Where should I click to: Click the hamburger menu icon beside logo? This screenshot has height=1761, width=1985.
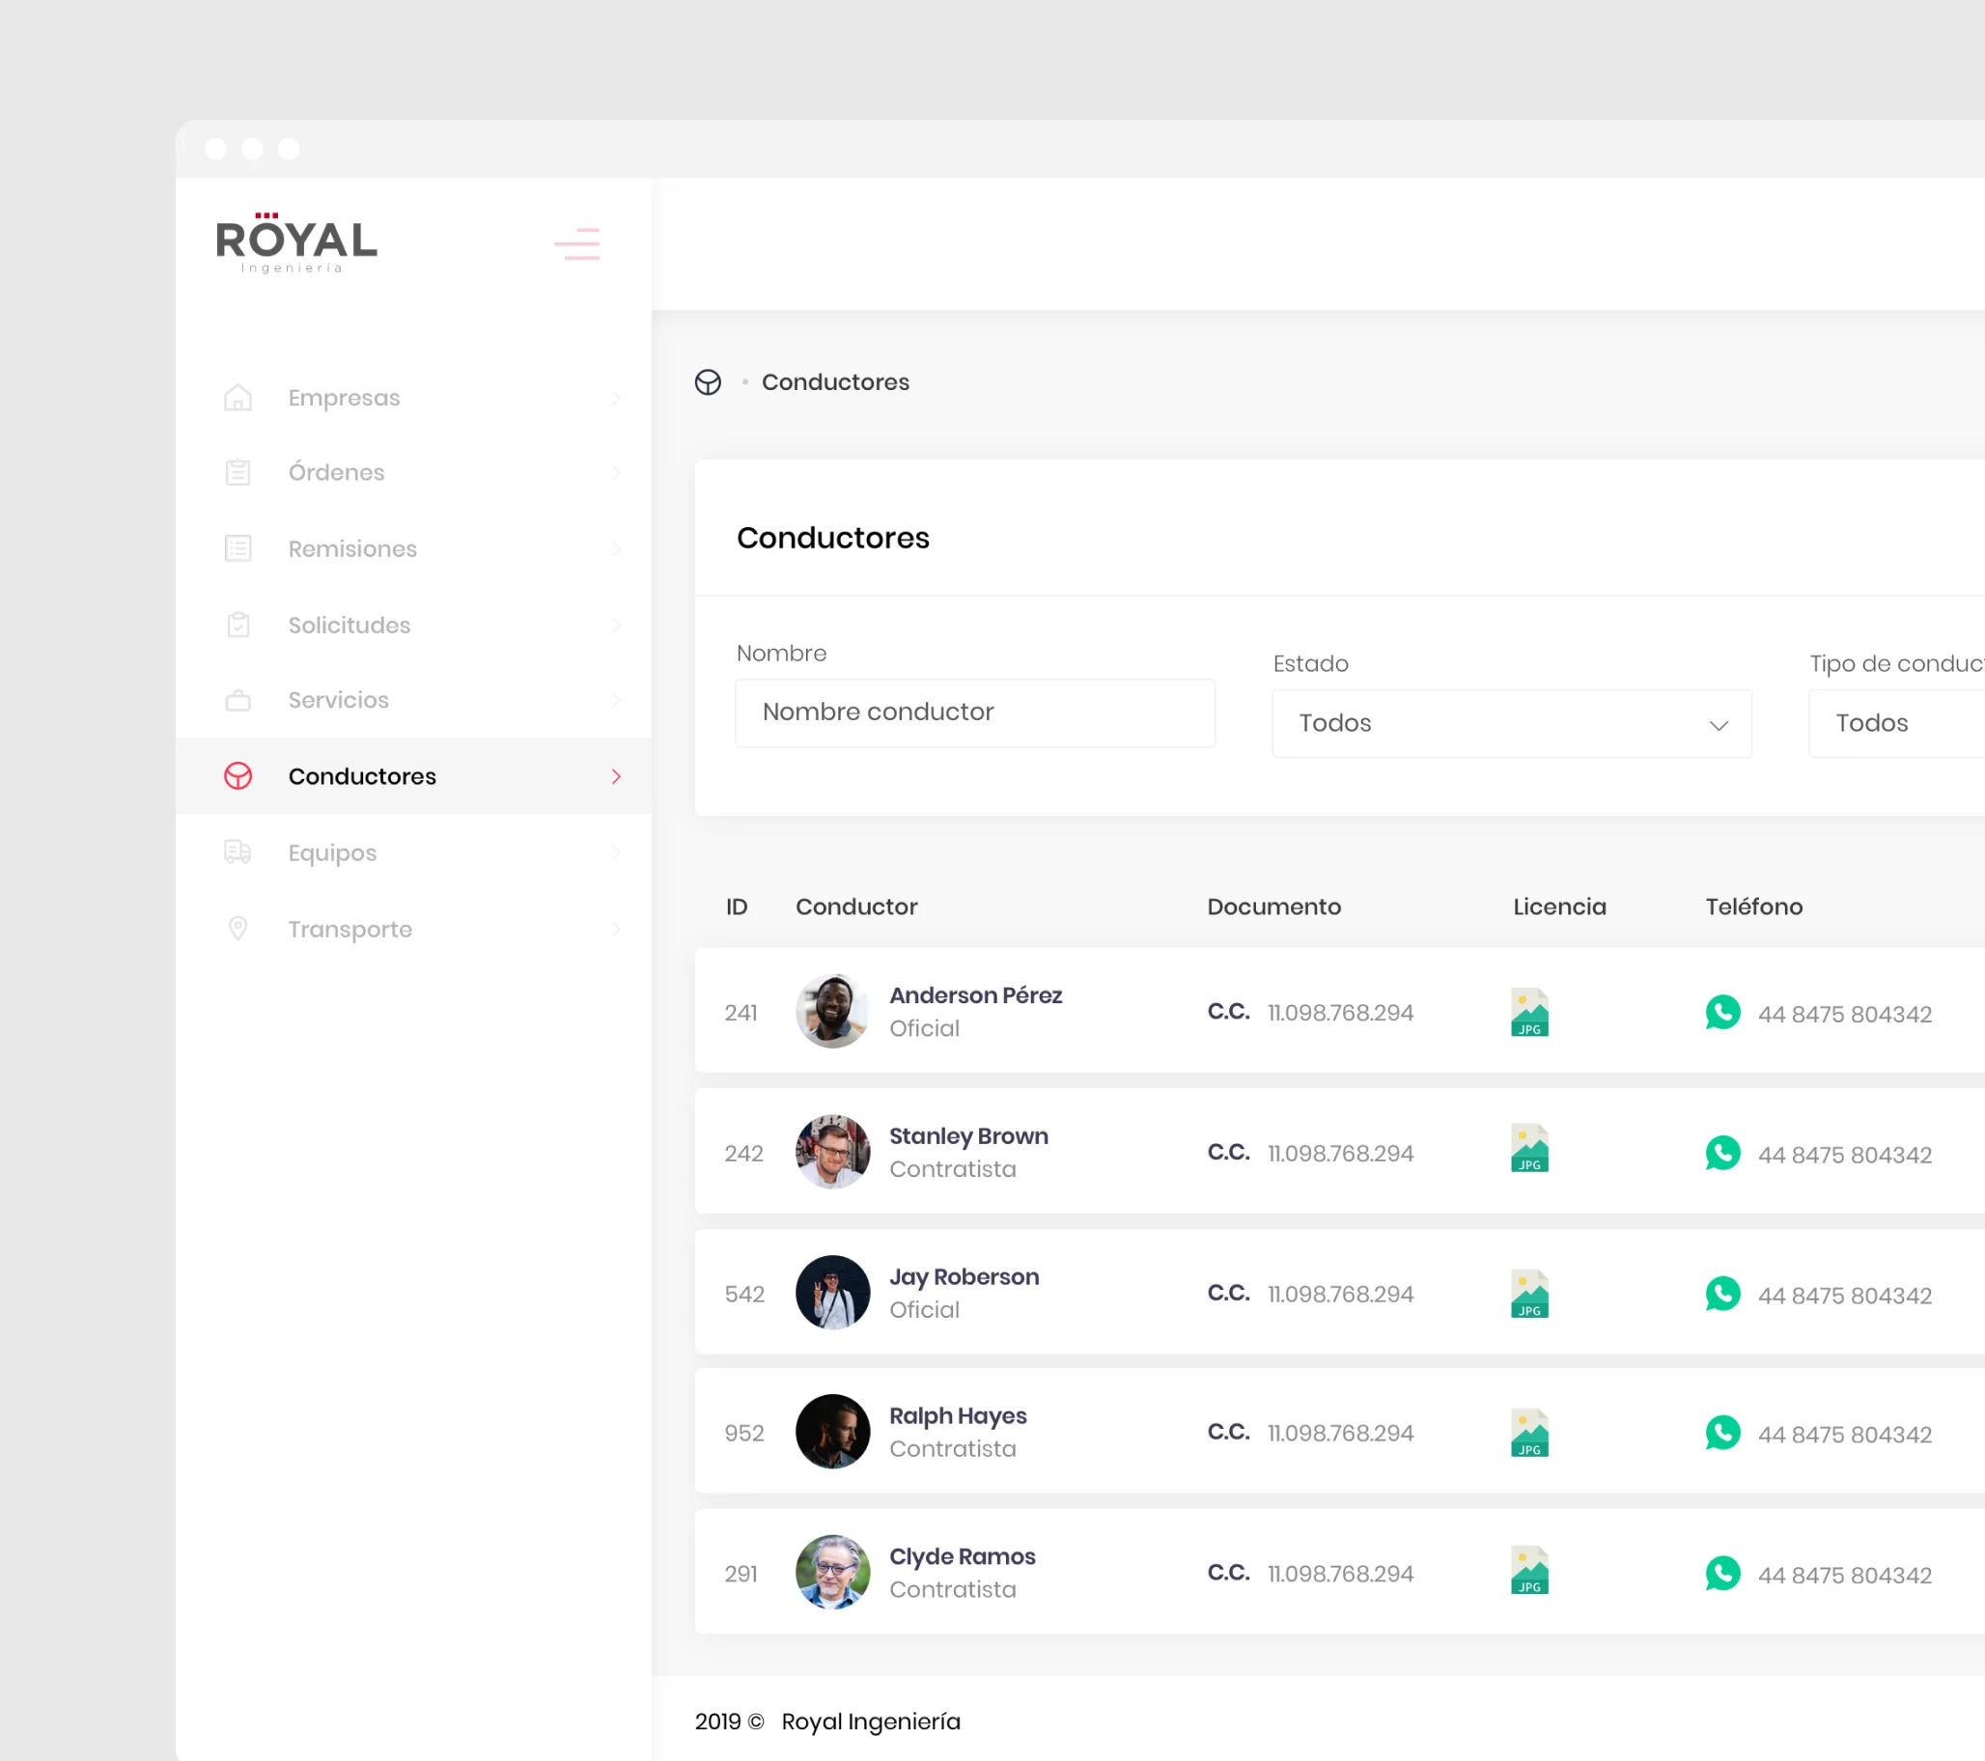point(576,244)
